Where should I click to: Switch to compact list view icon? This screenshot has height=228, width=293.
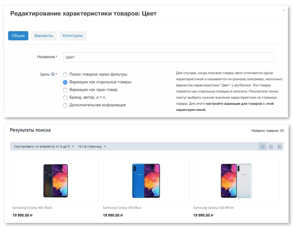coord(279,147)
